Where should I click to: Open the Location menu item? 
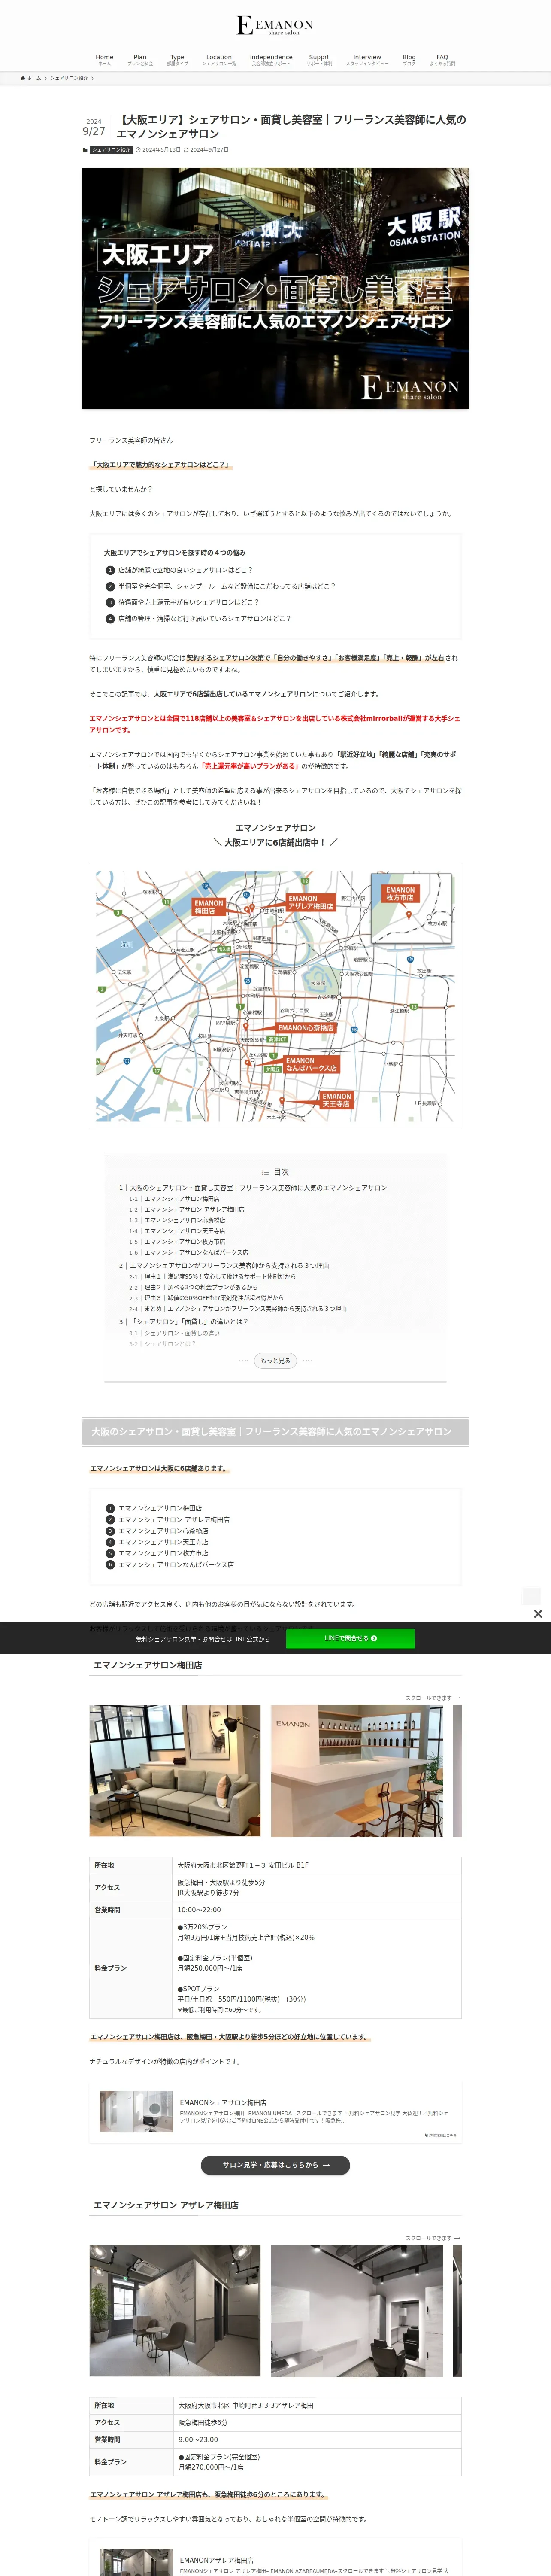(x=219, y=60)
